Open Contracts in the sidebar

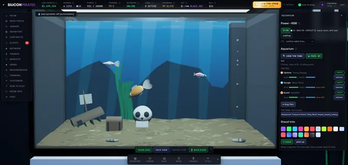[17, 37]
